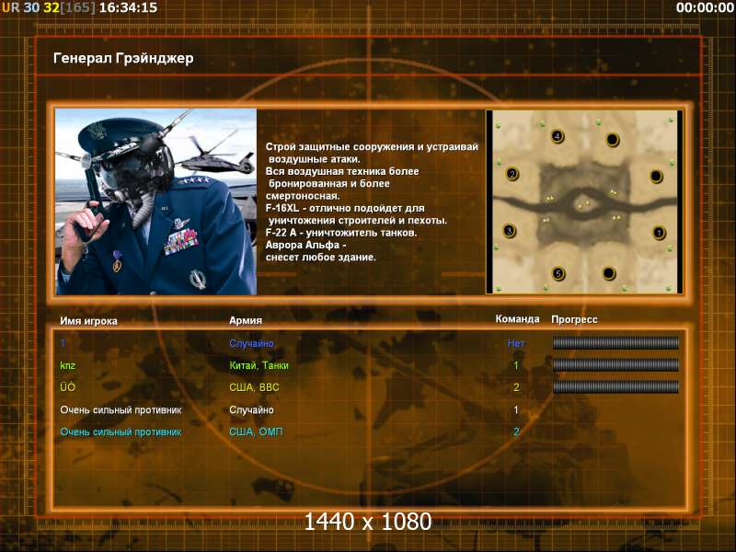Click the army entry США, ВВС
736x552 pixels.
254,387
